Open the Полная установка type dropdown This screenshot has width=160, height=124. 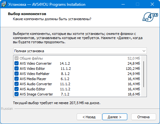pyautogui.click(x=80, y=51)
